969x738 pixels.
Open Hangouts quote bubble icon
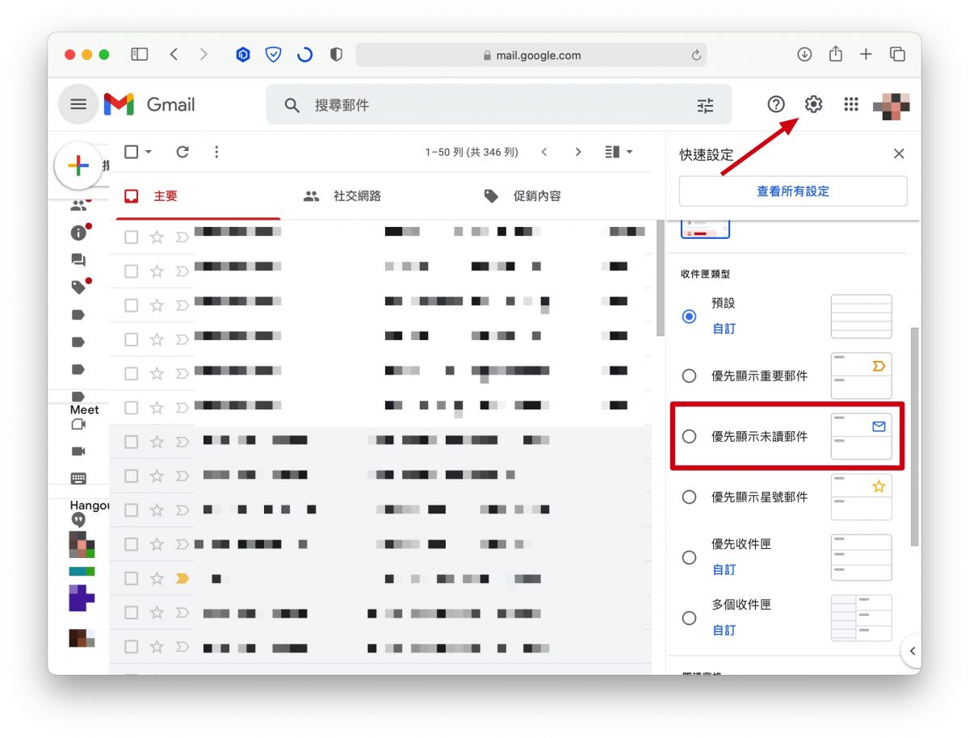click(78, 519)
